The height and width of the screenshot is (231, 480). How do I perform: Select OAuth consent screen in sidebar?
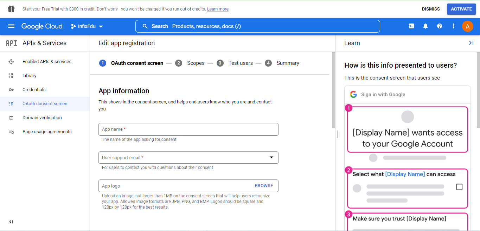coord(45,103)
